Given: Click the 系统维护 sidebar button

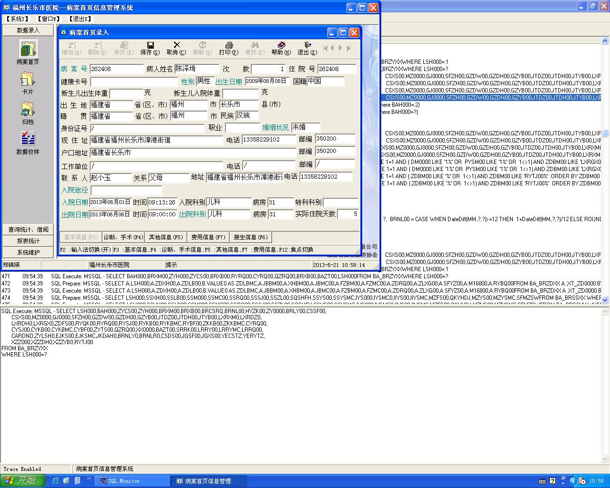Looking at the screenshot, I should click(x=28, y=252).
